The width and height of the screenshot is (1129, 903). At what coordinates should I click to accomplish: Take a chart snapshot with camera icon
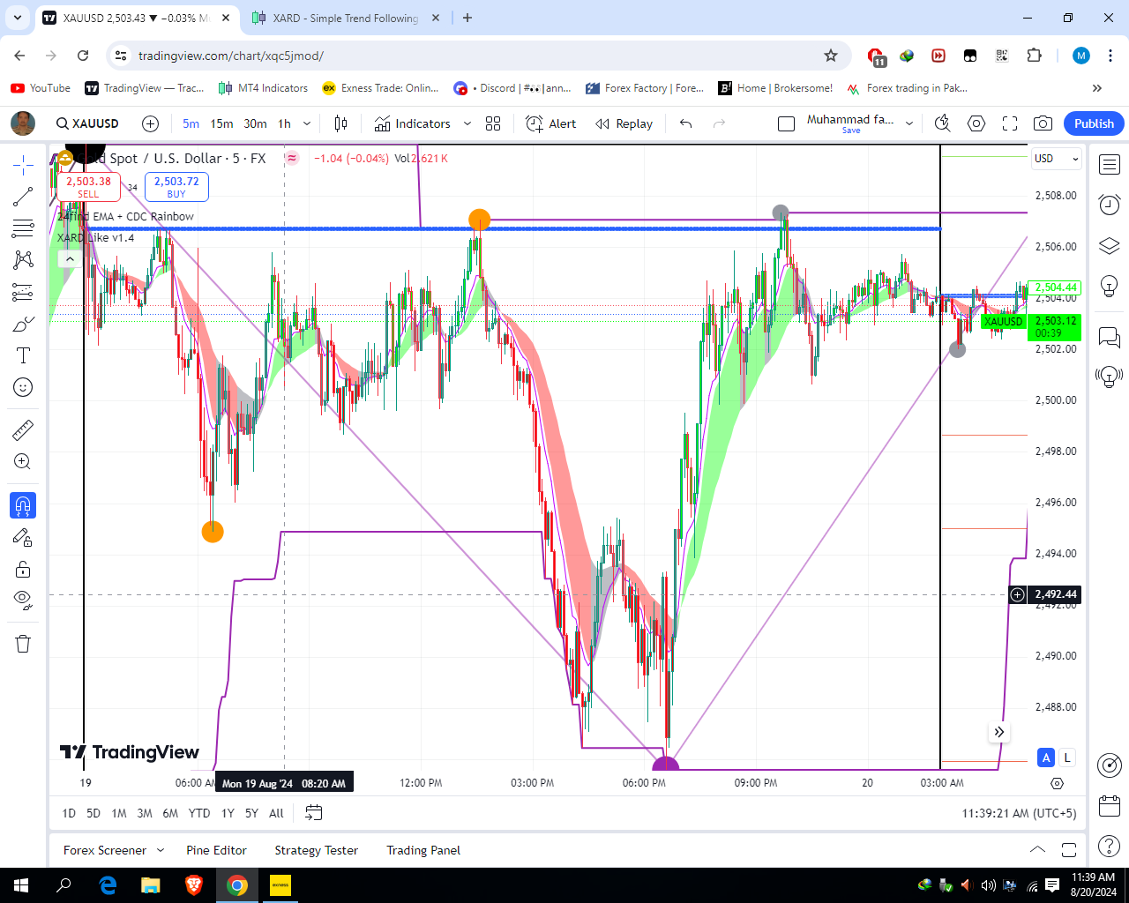click(1043, 123)
